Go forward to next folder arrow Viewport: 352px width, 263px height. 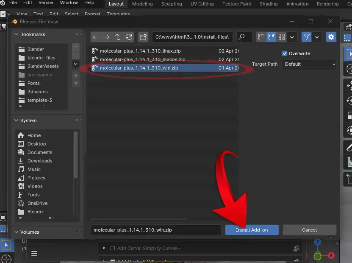pyautogui.click(x=107, y=37)
